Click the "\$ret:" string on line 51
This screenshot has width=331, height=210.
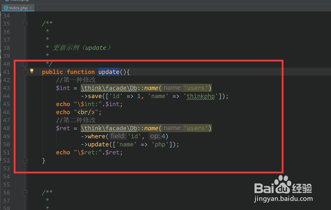(88, 152)
